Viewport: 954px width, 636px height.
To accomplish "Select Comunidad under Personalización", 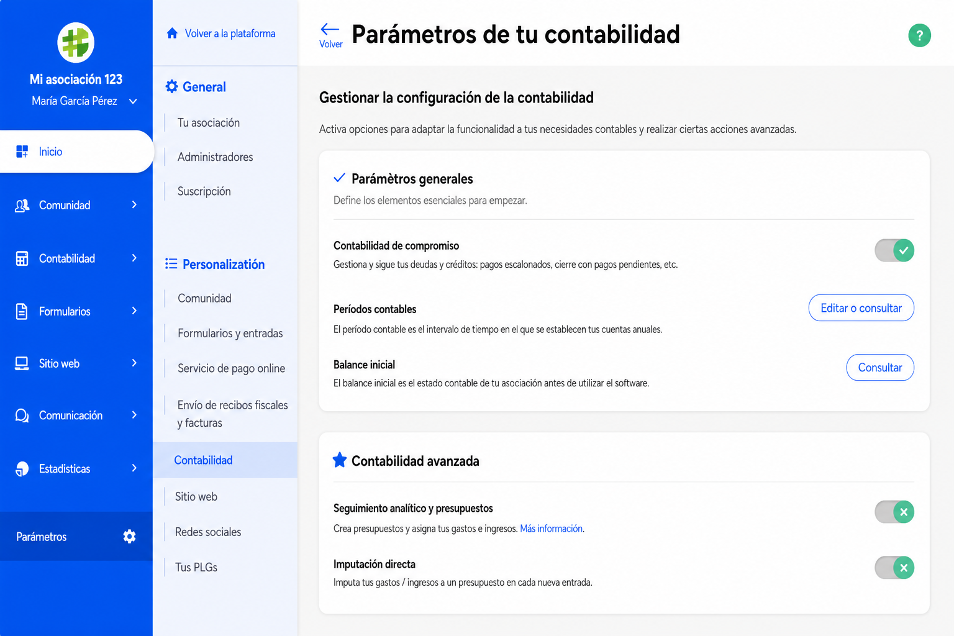I will click(x=204, y=299).
